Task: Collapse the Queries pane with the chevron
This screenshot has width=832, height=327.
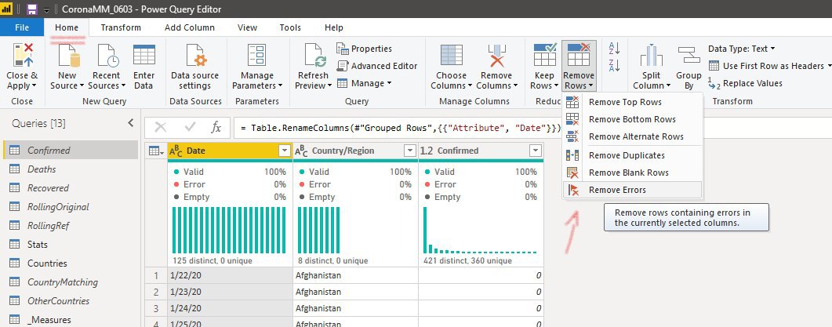Action: click(130, 123)
